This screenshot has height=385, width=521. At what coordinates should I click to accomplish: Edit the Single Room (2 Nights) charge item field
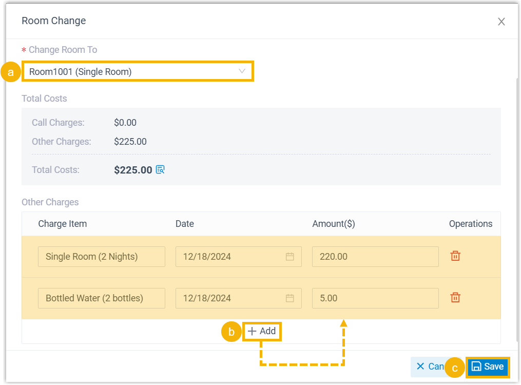pos(101,257)
